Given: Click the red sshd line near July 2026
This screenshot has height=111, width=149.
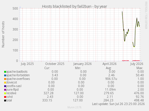Looking at the screenshot, I should point(136,61).
